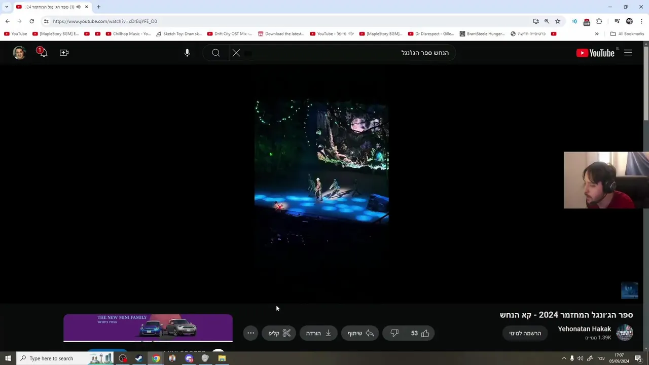Screen dimensions: 649x365
Task: Reload the YouTube page
Action: [31, 21]
